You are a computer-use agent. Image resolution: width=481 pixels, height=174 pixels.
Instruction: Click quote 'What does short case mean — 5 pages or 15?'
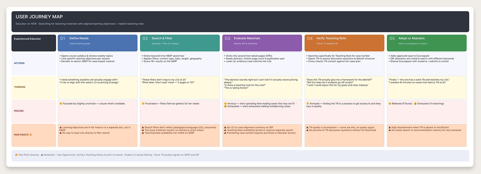click(168, 83)
